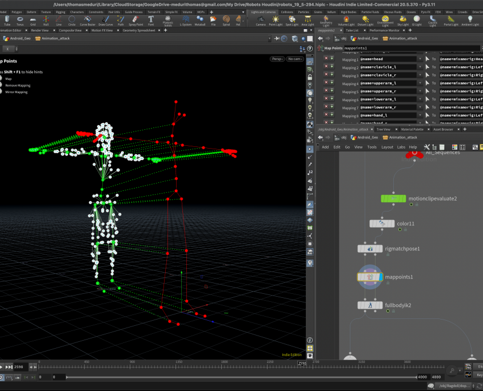Click the Camera shelf tool
The height and width of the screenshot is (391, 483).
260,21
